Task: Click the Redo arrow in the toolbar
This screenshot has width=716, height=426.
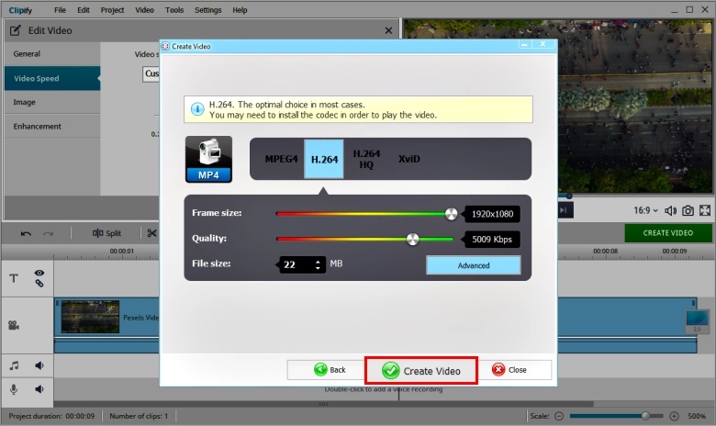Action: pos(49,234)
